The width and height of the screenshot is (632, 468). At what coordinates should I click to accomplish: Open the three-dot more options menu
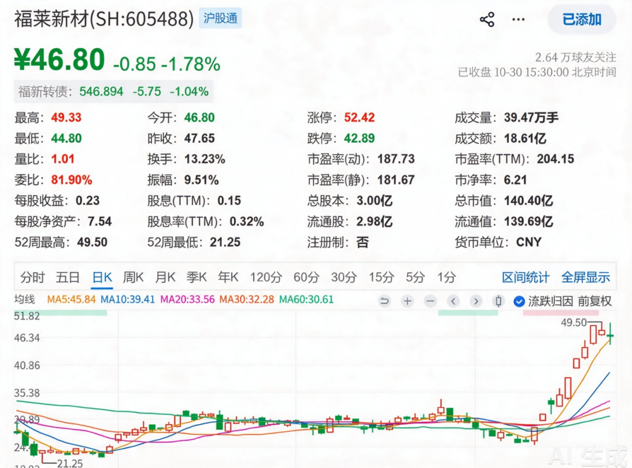518,19
